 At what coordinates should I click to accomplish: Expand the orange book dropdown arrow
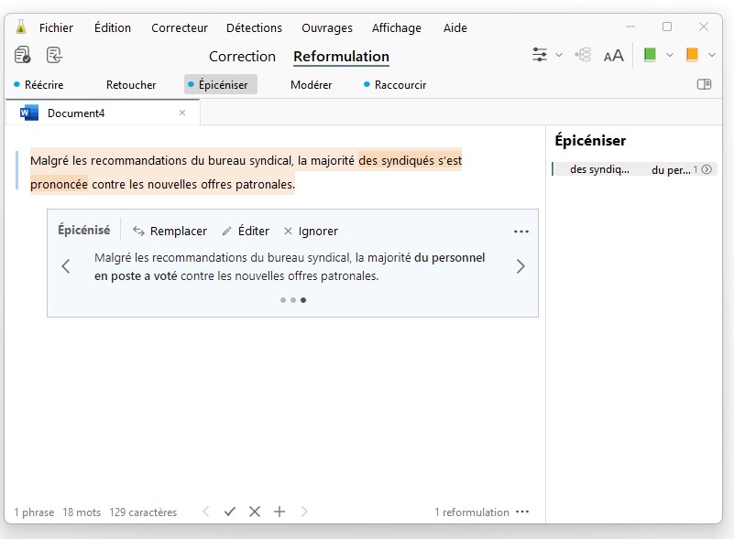(x=711, y=55)
